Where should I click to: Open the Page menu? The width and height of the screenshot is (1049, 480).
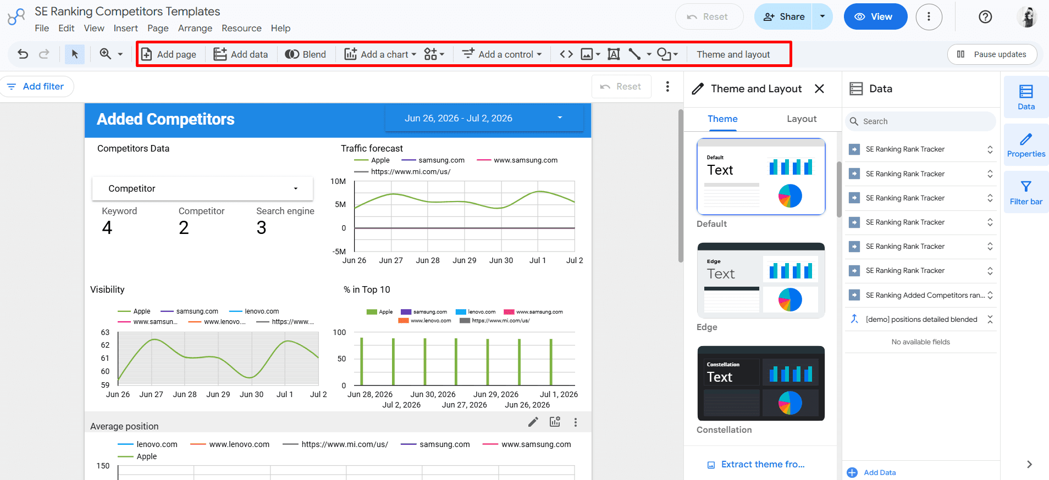(158, 28)
